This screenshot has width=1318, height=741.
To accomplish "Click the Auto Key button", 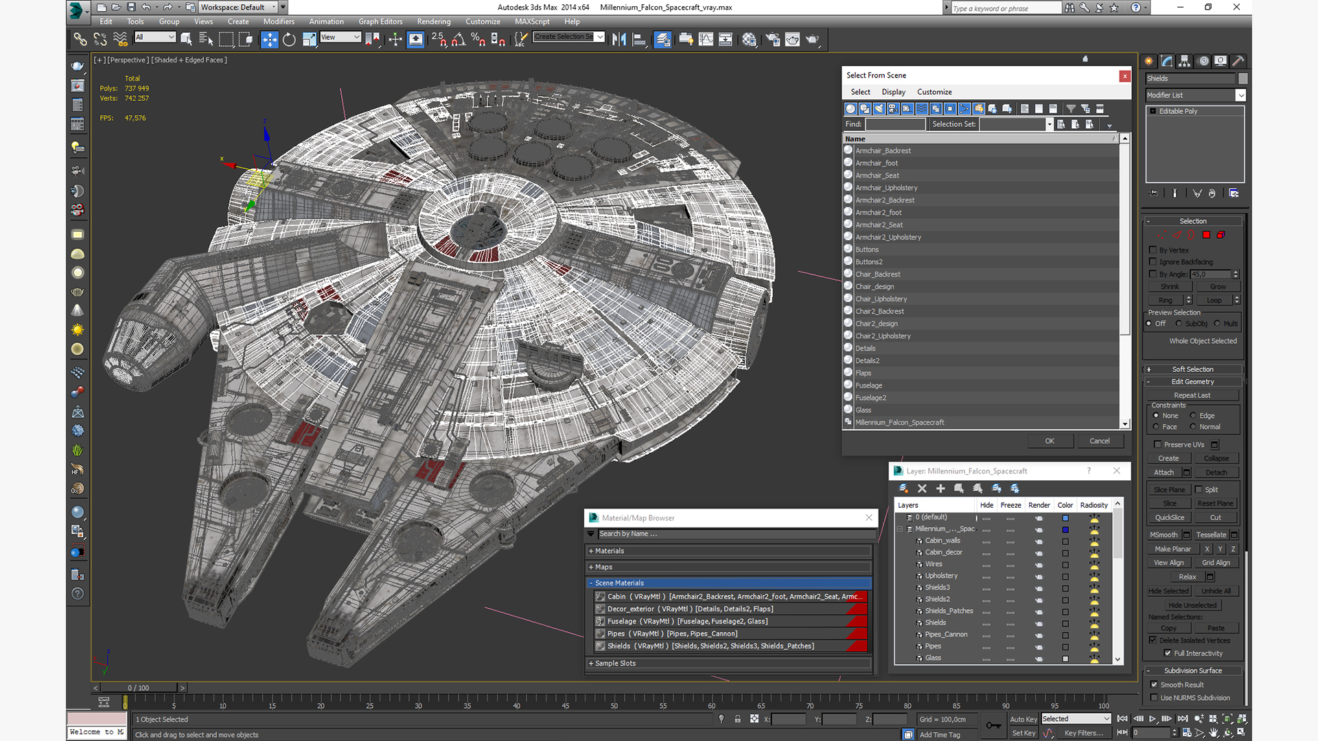I will tap(1023, 720).
